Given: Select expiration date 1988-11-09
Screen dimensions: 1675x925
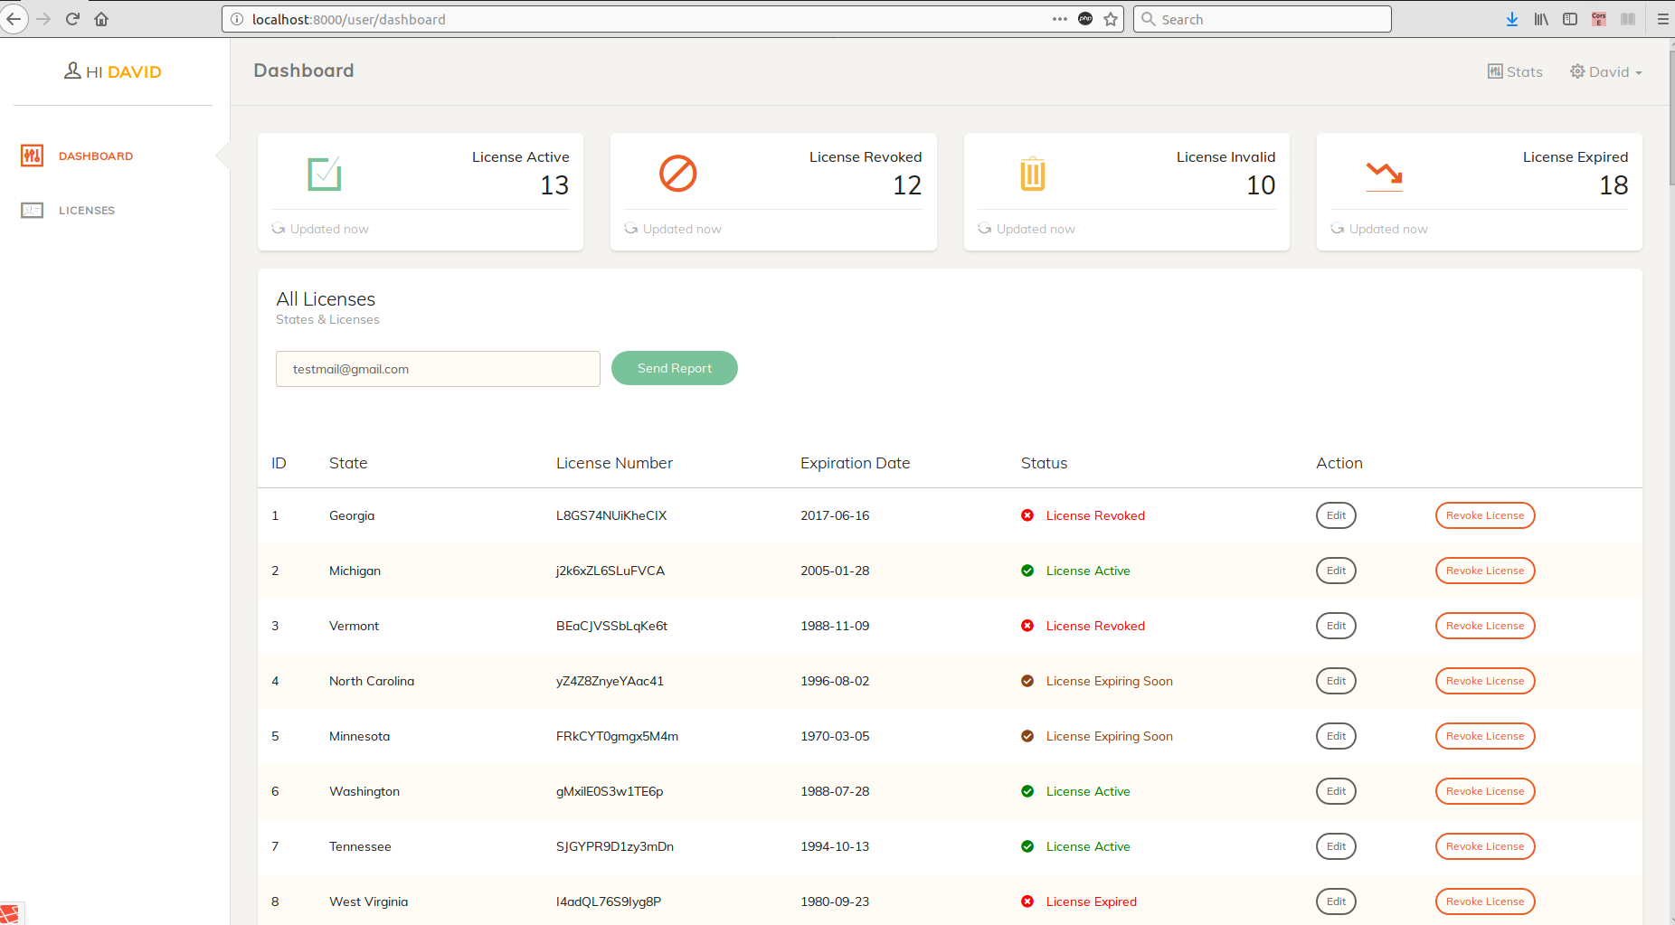Looking at the screenshot, I should (835, 626).
